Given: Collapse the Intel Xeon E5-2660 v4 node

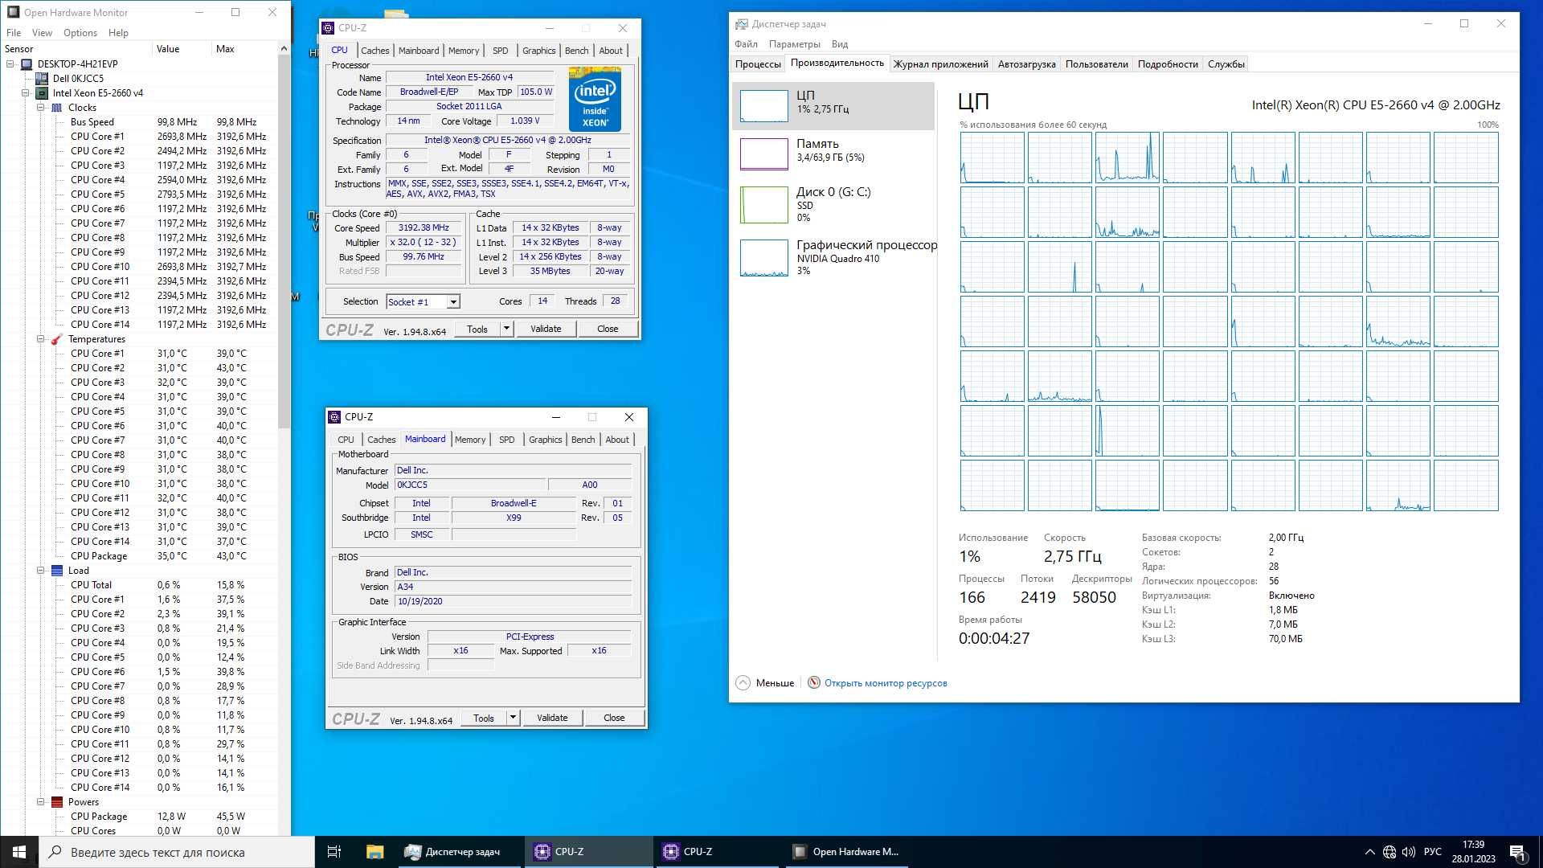Looking at the screenshot, I should coord(26,93).
